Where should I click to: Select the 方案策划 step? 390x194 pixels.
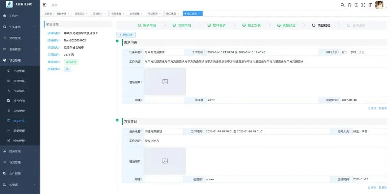(x=182, y=25)
